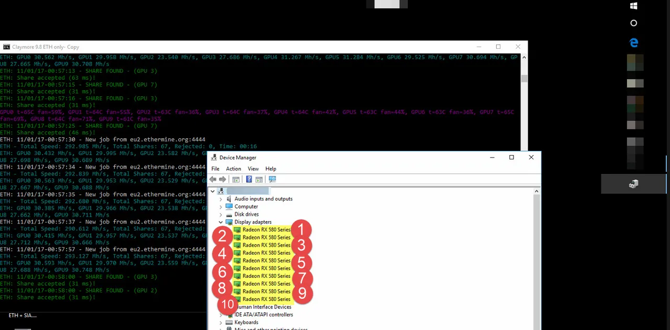Maximize the Device Manager window
The height and width of the screenshot is (330, 670).
pyautogui.click(x=511, y=157)
